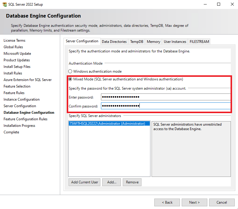This screenshot has width=238, height=209.
Task: Open the User Instances tab
Action: [175, 42]
